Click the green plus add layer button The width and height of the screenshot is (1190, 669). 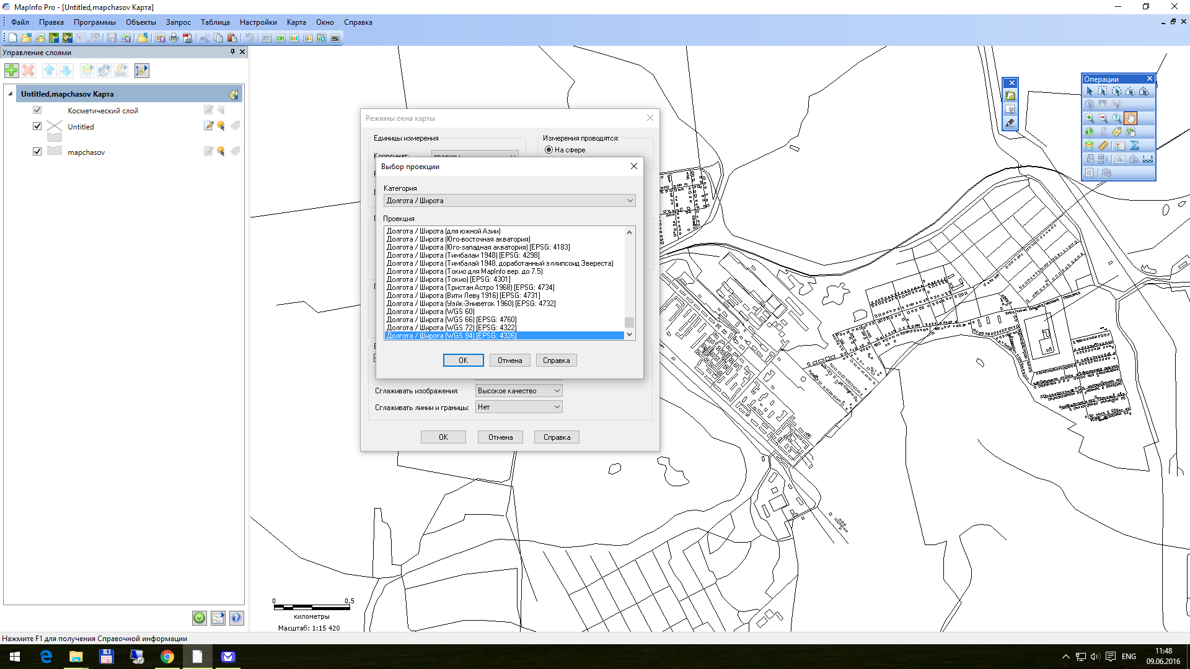tap(12, 71)
